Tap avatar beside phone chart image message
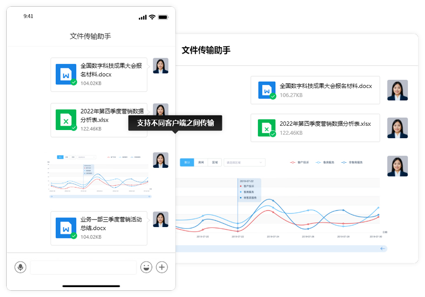The width and height of the screenshot is (425, 297). [161, 160]
